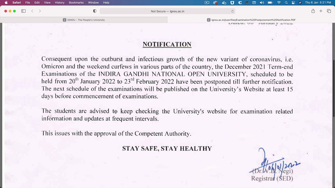Click the screen mirroring menu bar icon
The width and height of the screenshot is (335, 188).
[x=247, y=3]
